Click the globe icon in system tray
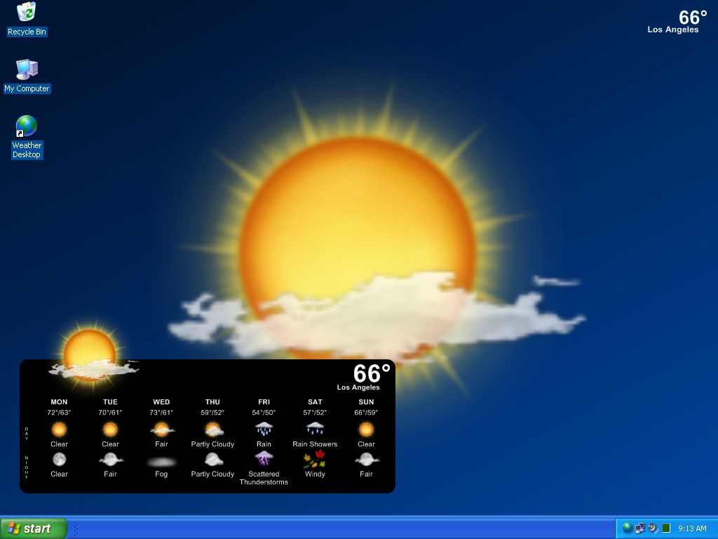Screen dimensions: 718x539 628,528
